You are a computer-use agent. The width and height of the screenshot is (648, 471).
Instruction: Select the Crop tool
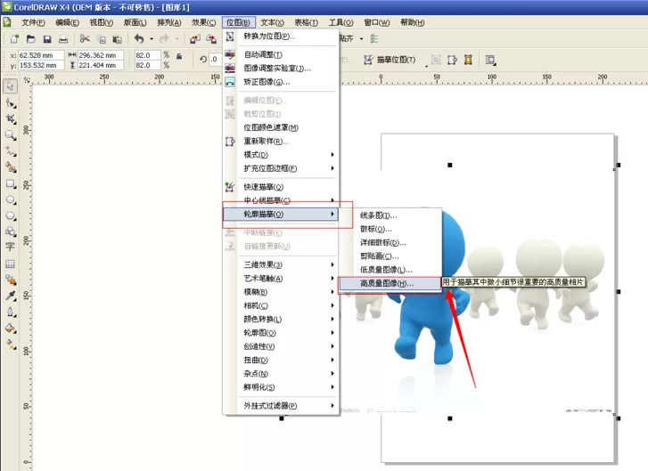click(x=11, y=119)
